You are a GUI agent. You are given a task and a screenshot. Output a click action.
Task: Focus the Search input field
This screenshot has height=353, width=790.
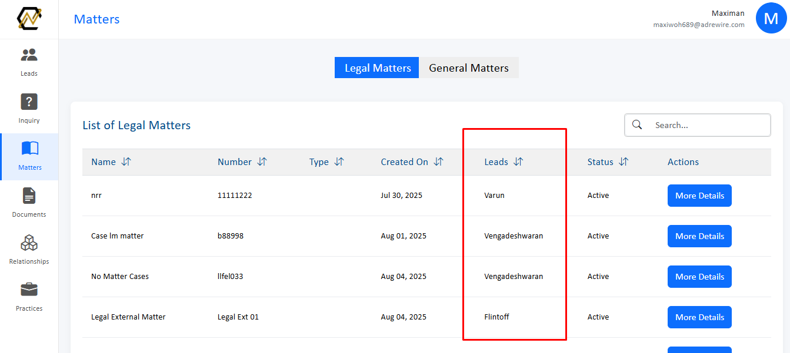[x=698, y=125]
